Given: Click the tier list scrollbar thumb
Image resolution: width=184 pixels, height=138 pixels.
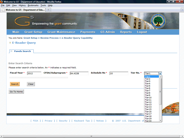Looking at the screenshot, I should pos(160,92).
